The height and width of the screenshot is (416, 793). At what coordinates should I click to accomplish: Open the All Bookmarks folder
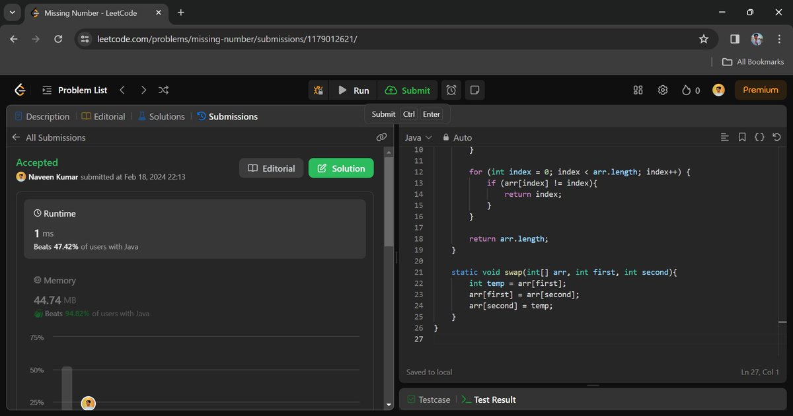coord(753,61)
